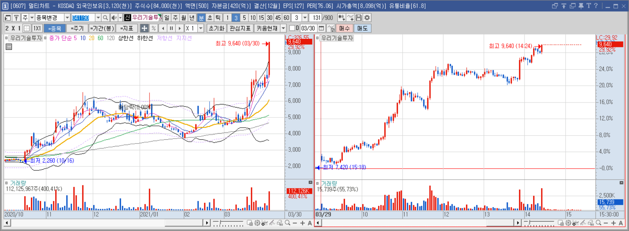The image size is (629, 231).
Task: Expand dropdown next to speaker icon
Action: click(120, 18)
